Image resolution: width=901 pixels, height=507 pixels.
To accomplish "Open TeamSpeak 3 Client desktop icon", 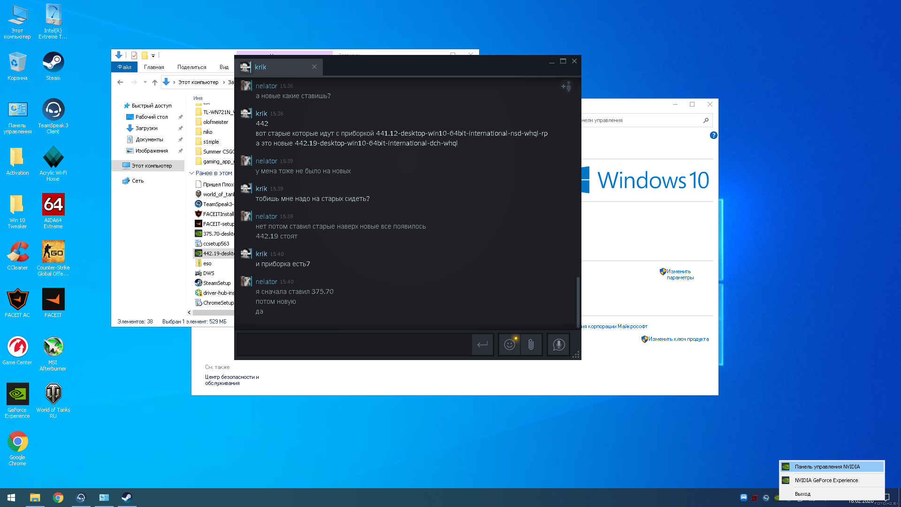I will point(53,116).
